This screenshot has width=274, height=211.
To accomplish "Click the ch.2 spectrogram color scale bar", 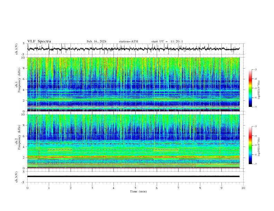I will [250, 145].
